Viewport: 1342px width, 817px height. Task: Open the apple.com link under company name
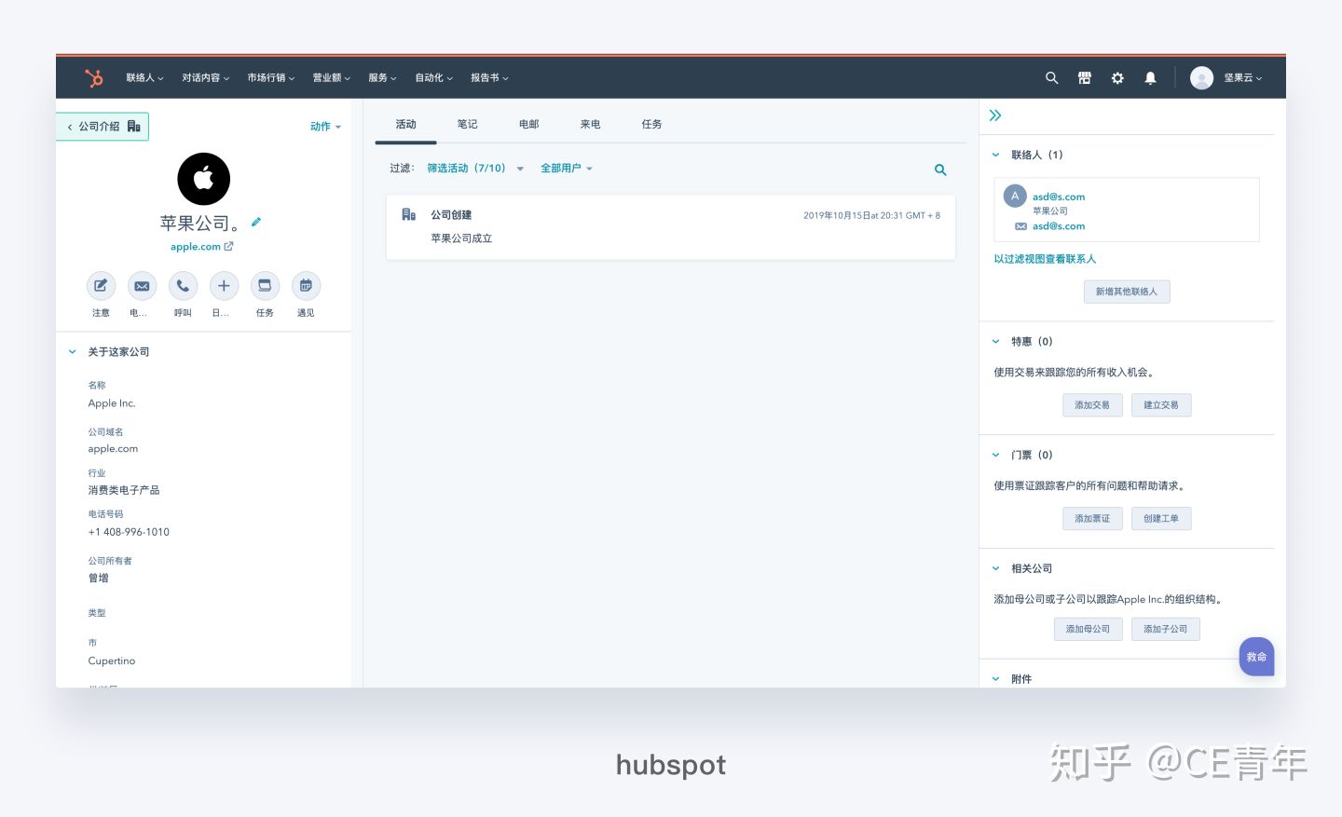pyautogui.click(x=196, y=247)
